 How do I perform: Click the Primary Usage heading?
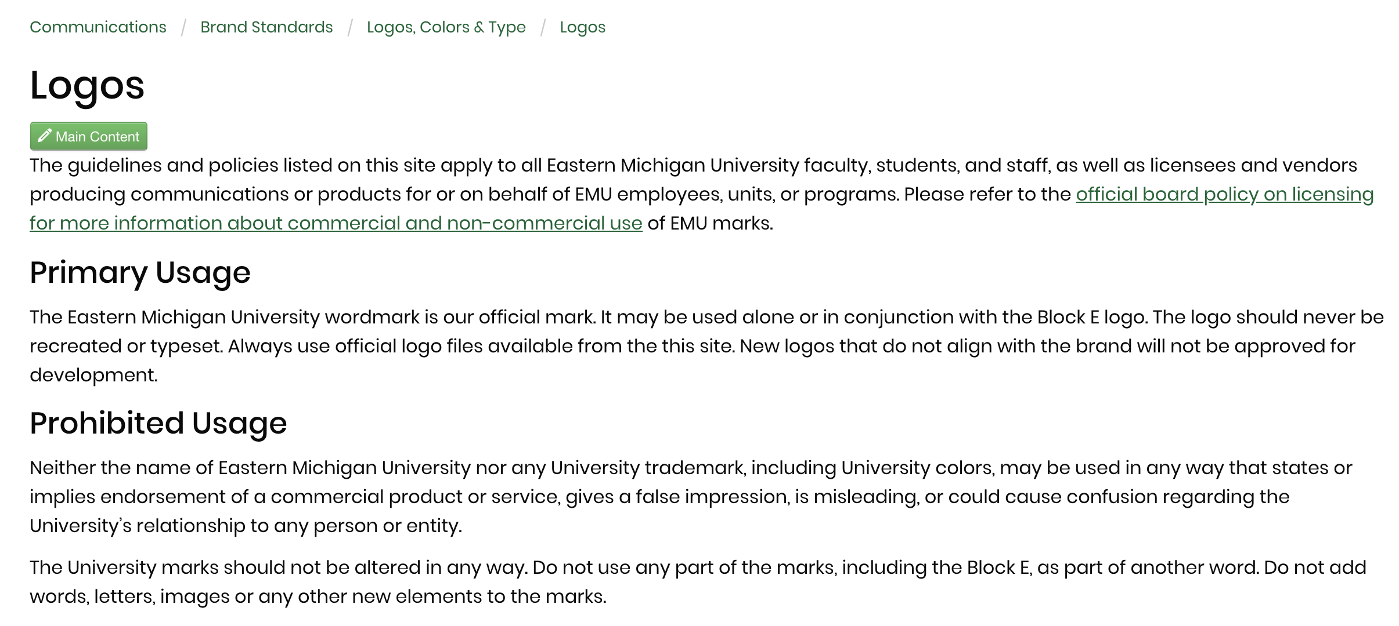[140, 272]
